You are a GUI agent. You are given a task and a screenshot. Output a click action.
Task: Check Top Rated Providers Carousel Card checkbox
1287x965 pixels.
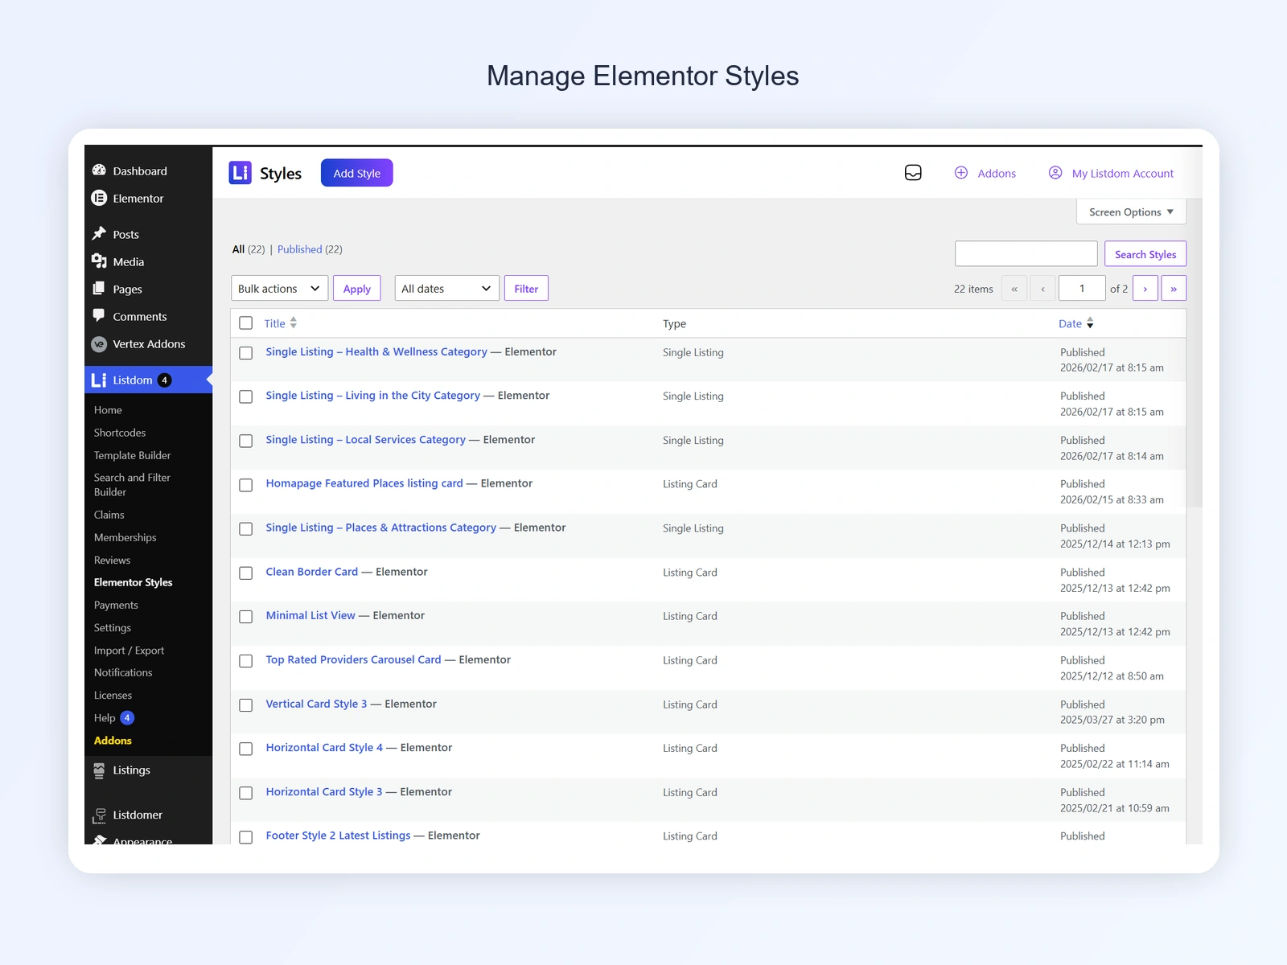(x=246, y=661)
